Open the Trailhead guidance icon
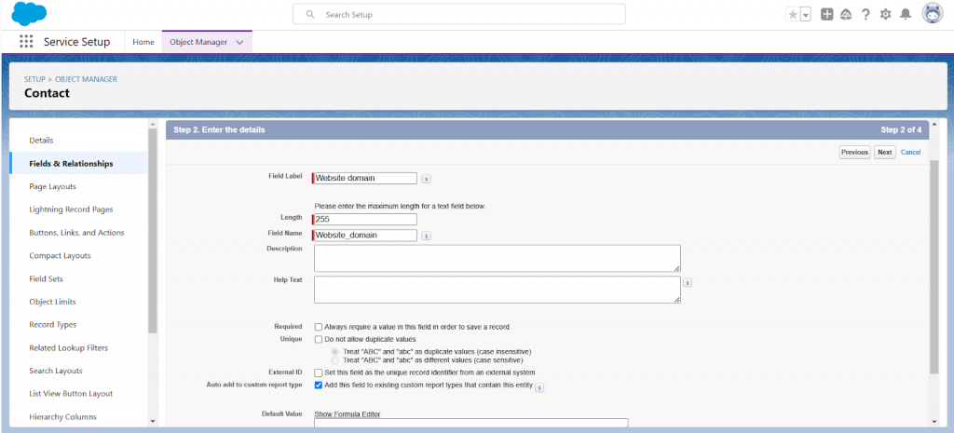This screenshot has width=954, height=433. tap(846, 15)
